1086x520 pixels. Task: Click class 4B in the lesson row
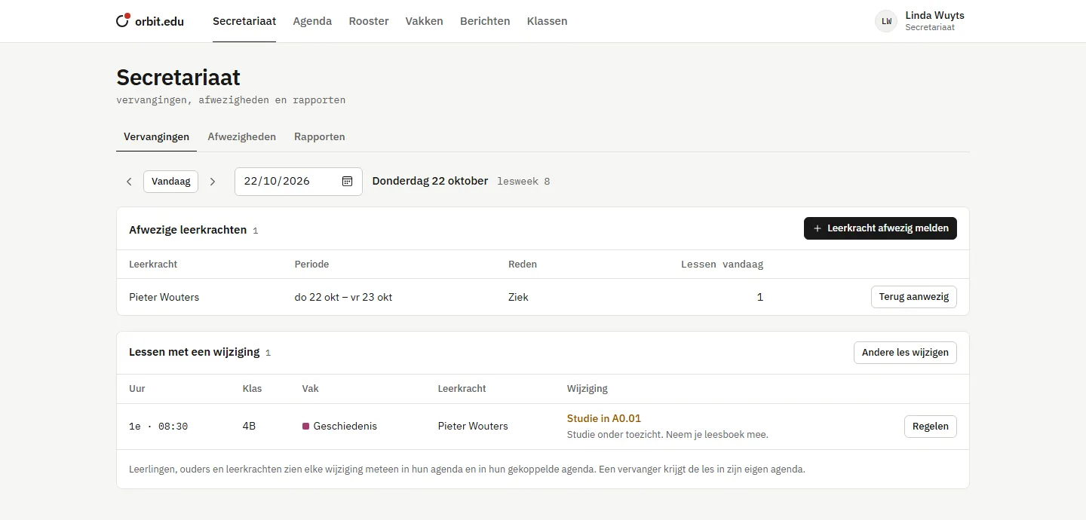coord(249,427)
